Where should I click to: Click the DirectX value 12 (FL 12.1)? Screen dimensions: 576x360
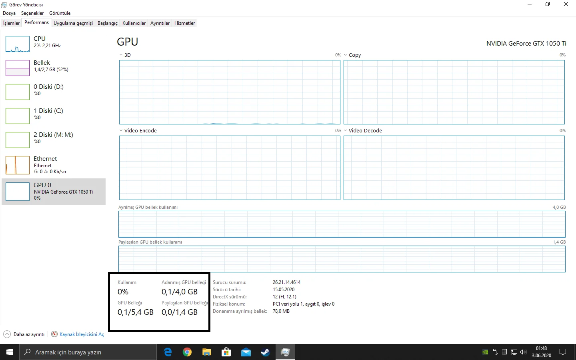tap(284, 297)
